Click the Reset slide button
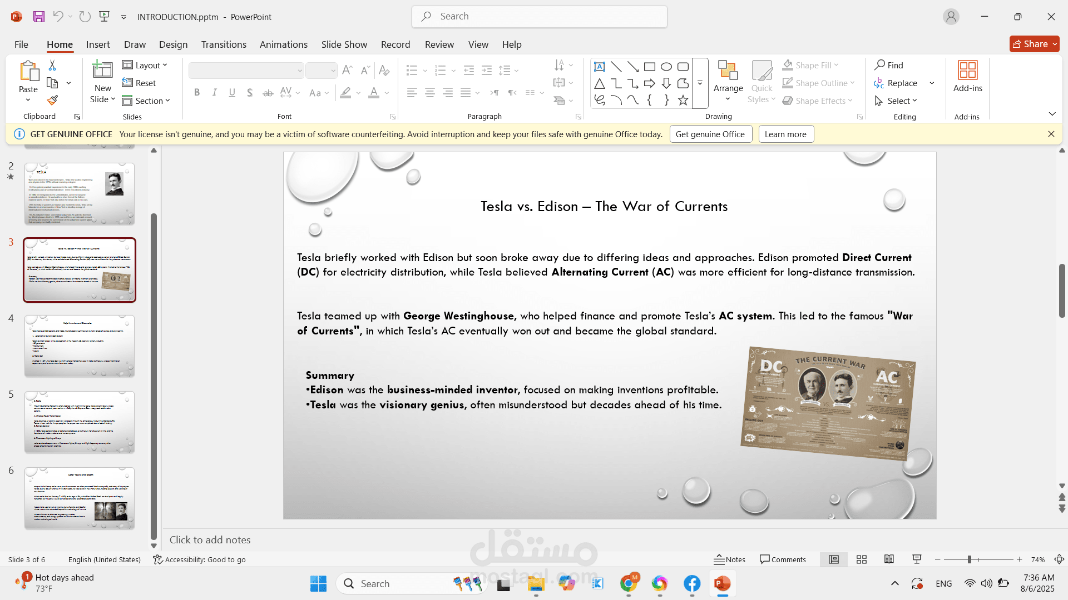Screen dimensions: 1068x600 tap(140, 83)
